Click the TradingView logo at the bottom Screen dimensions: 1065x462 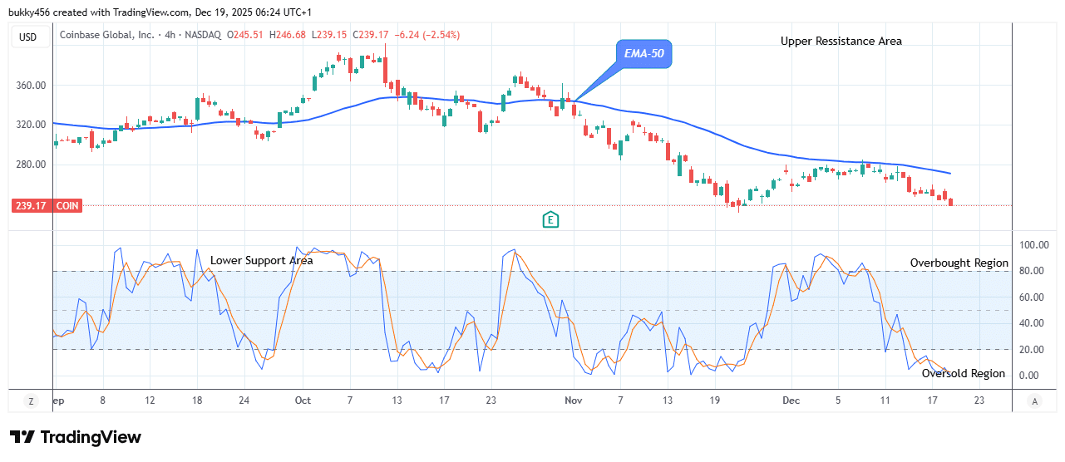click(x=76, y=437)
